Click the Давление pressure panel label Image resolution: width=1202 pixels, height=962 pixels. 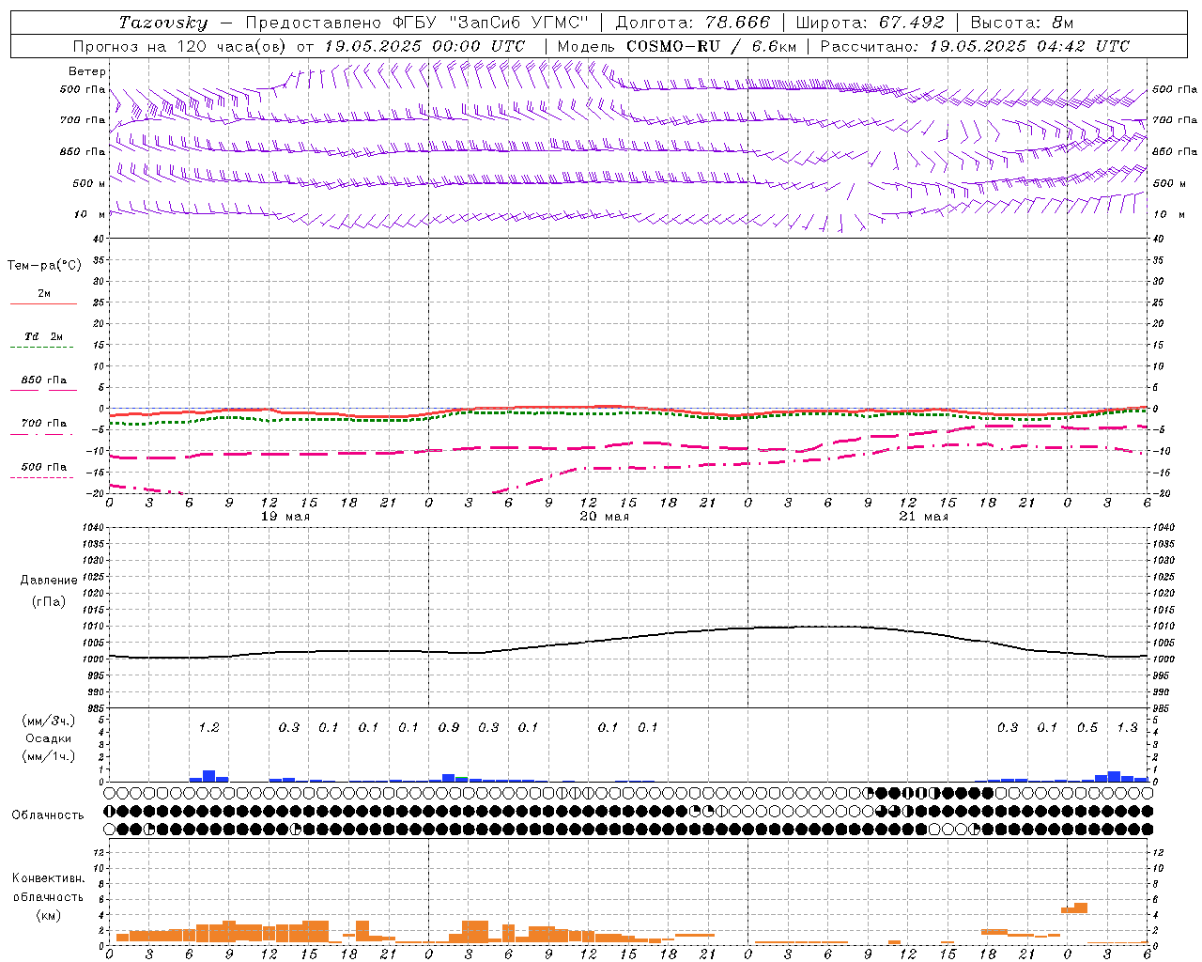tap(49, 581)
